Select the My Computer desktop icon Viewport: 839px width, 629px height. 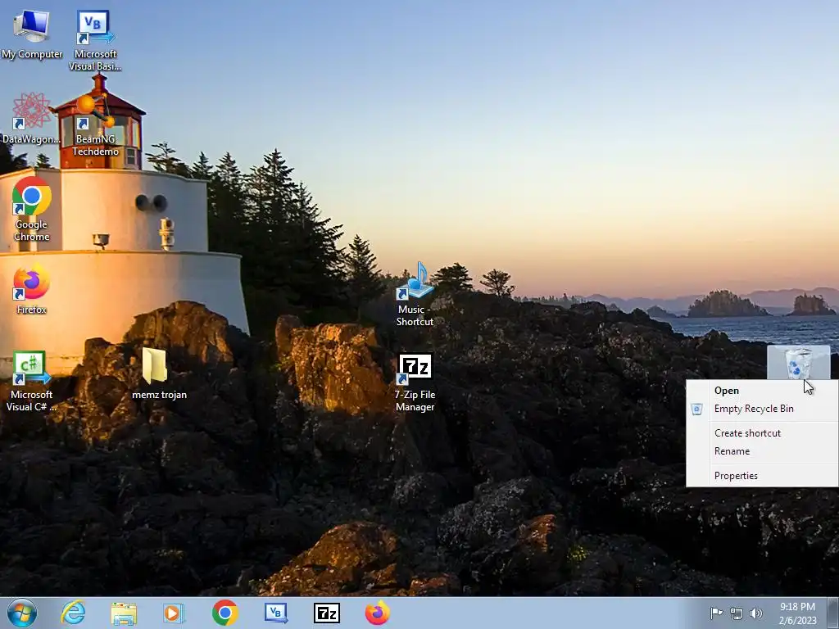(x=32, y=34)
